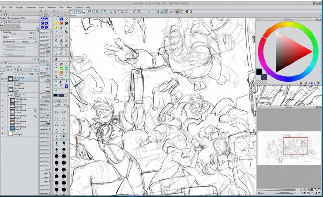The width and height of the screenshot is (323, 197).
Task: Toggle visibility eye of Layer 7
Action: 2,128
